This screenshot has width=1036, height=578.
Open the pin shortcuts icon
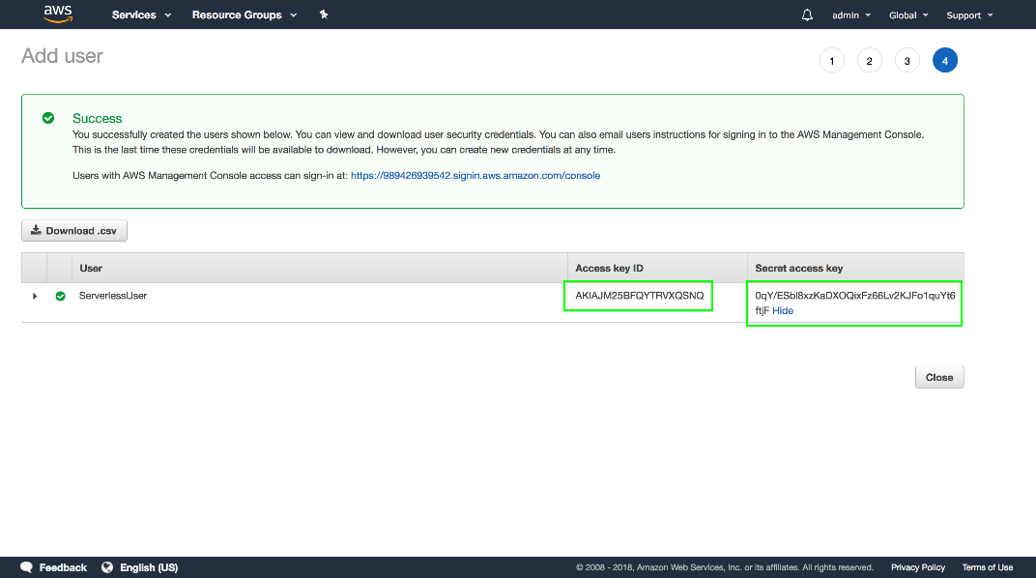pyautogui.click(x=324, y=14)
